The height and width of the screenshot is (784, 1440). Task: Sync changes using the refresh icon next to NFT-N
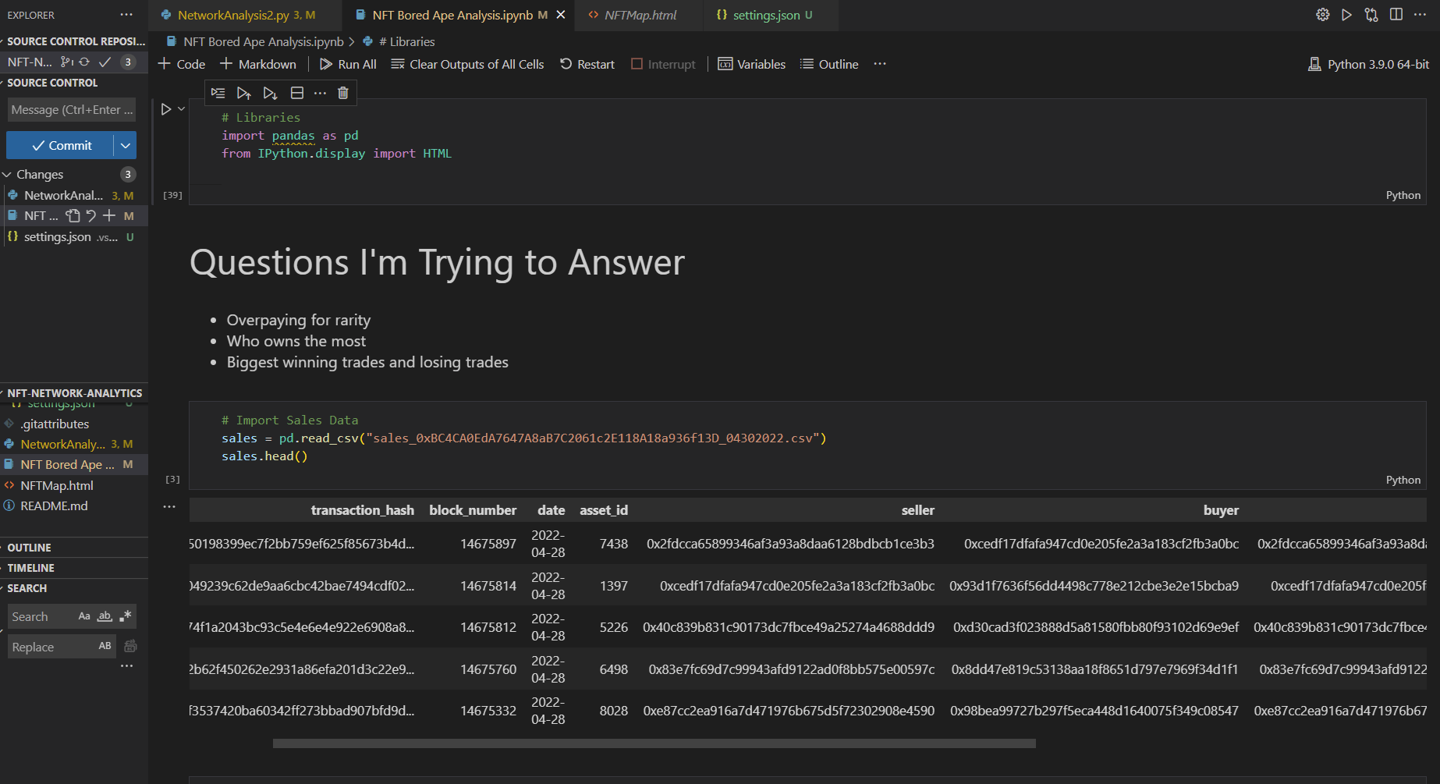click(x=83, y=62)
